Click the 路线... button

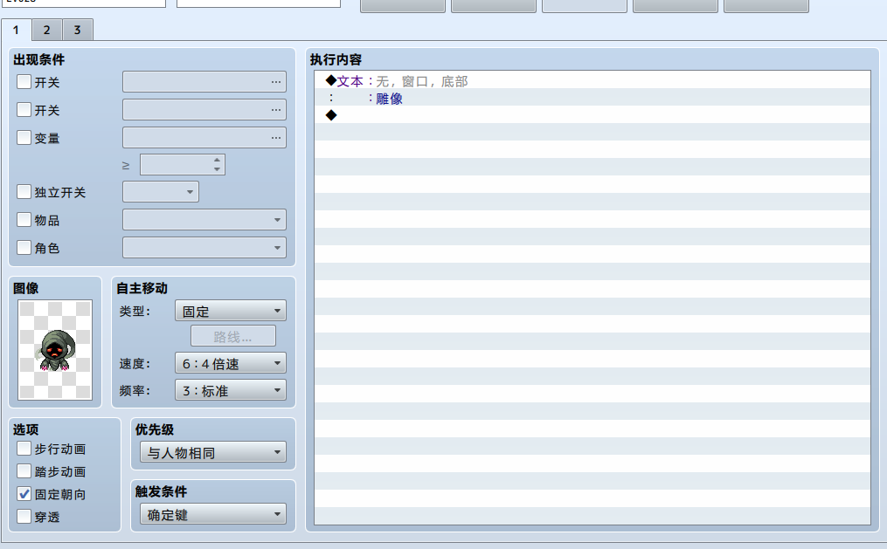click(x=233, y=337)
